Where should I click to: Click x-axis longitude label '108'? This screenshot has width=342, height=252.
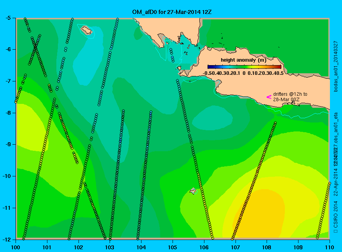coord(267,247)
